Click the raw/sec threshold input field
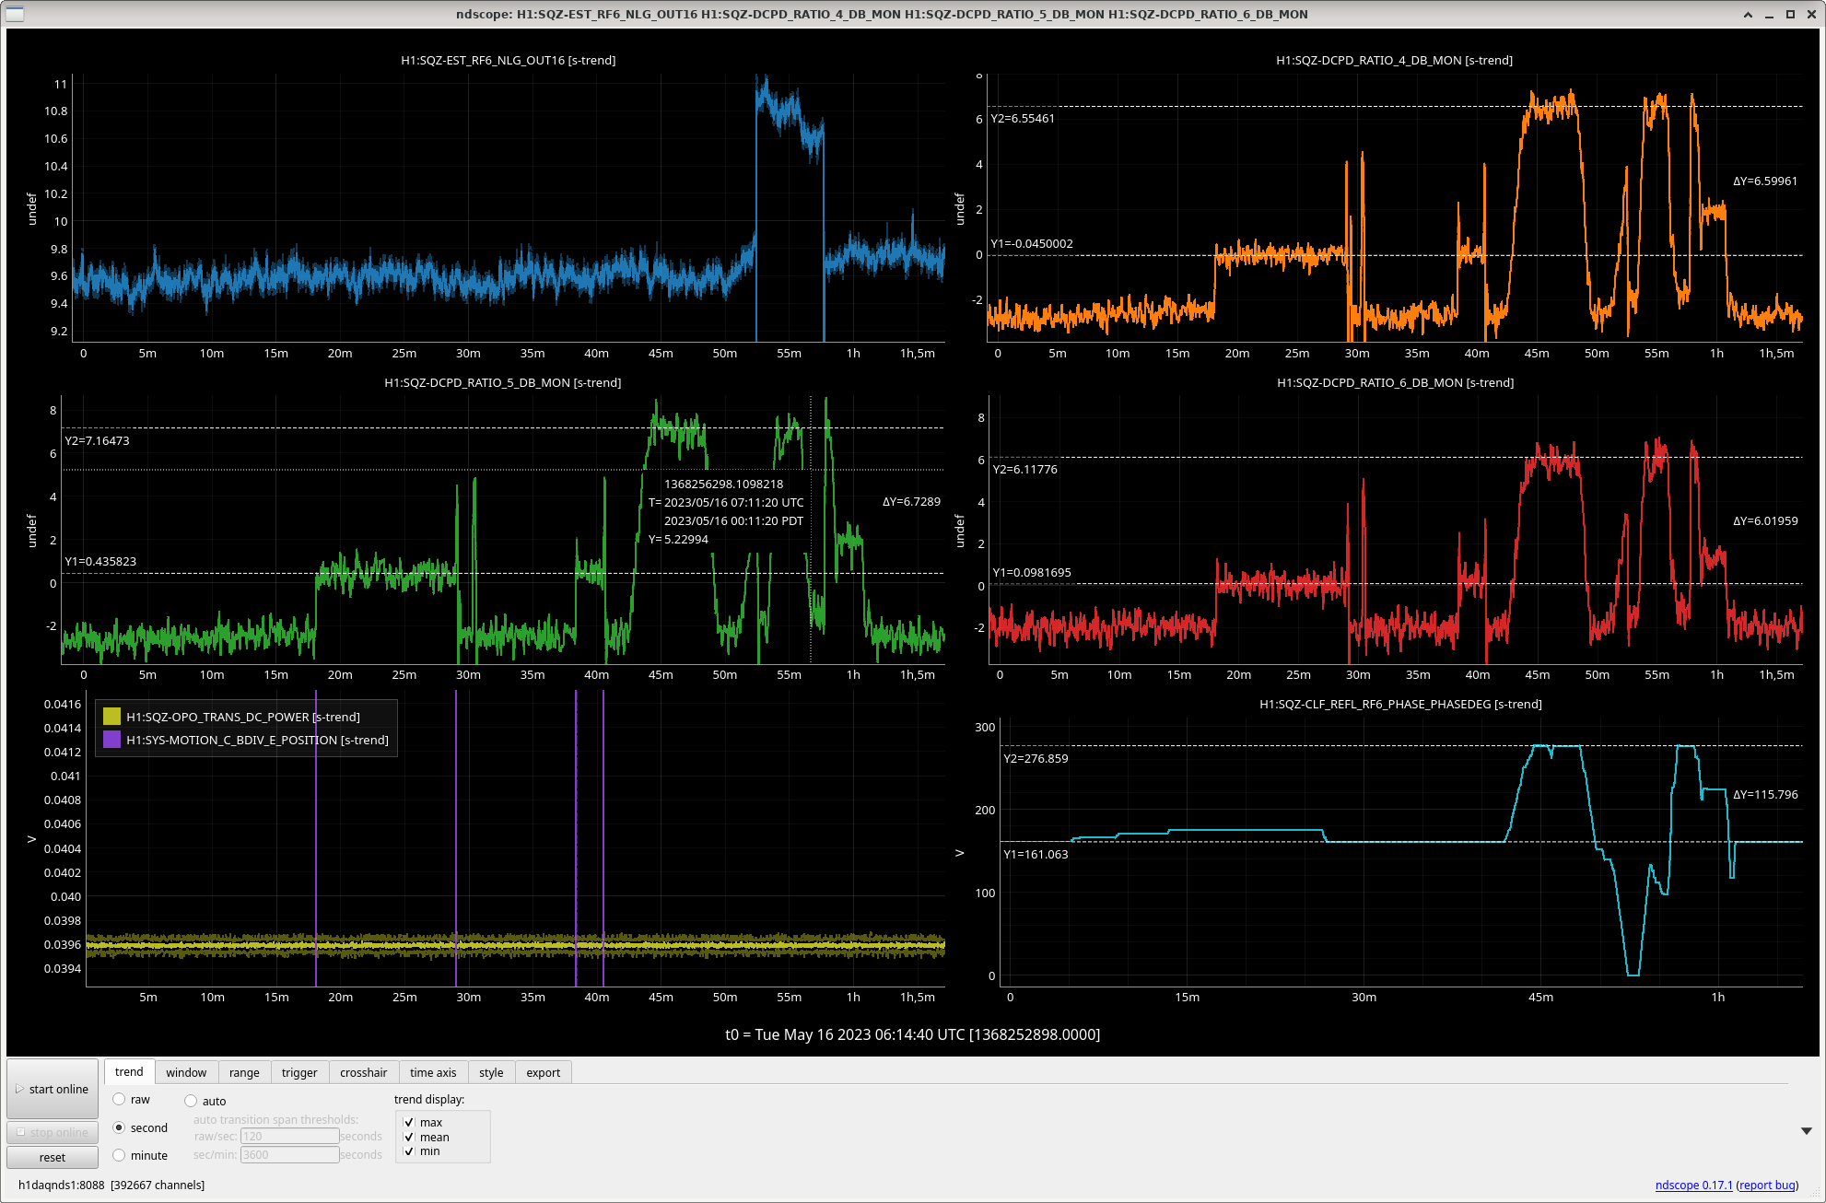Screen dimensions: 1826x1203 289,1136
